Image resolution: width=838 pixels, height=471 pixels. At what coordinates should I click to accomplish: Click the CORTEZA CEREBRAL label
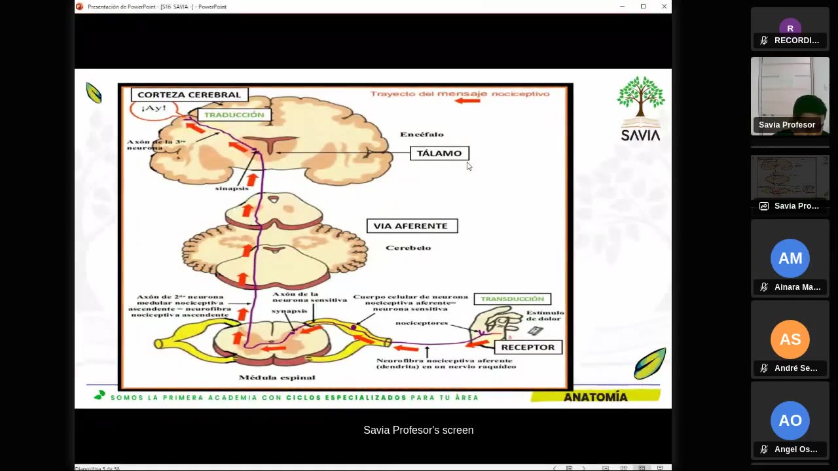(x=189, y=94)
